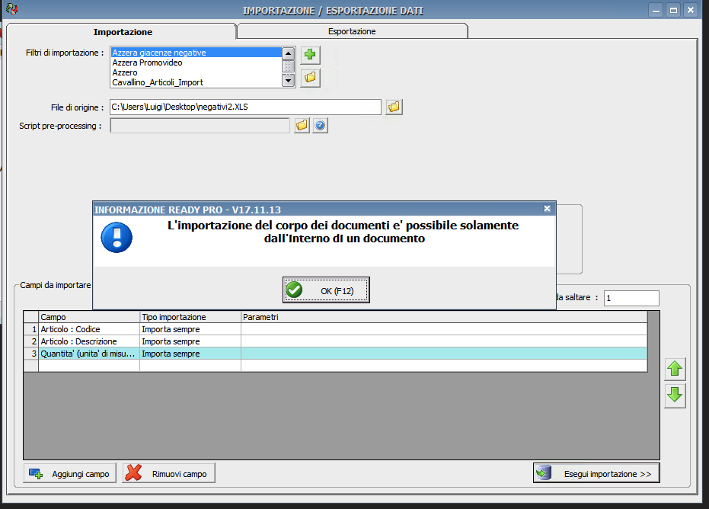Screen dimensions: 709x509
Task: Maximize the Importazione / Esportazione Dati window
Action: point(673,10)
